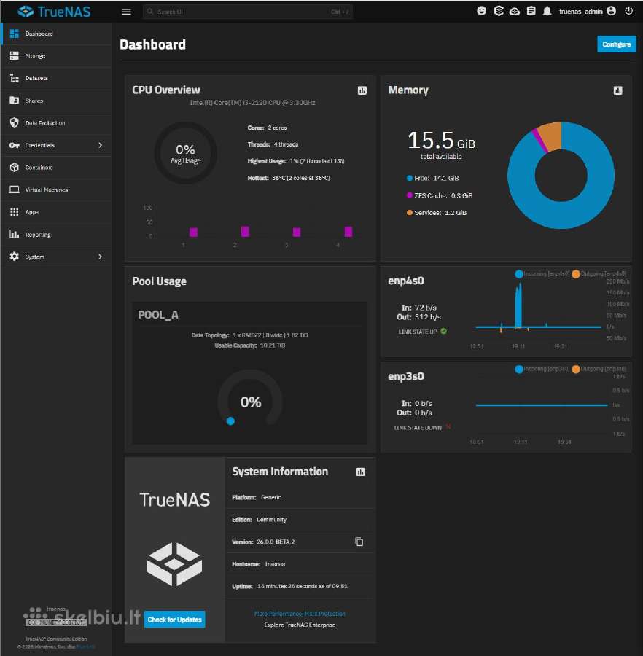Click the LINK STATE UP status
Image resolution: width=643 pixels, height=656 pixels.
tap(423, 332)
